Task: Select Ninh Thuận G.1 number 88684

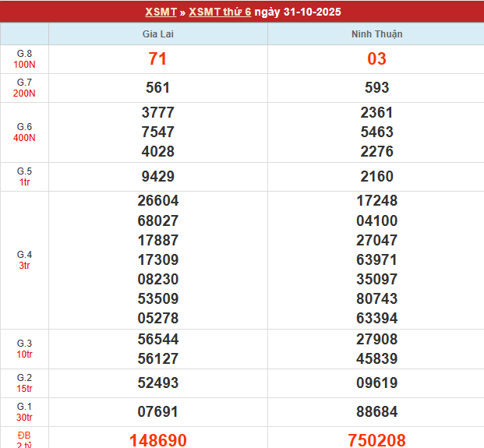Action: point(376,412)
